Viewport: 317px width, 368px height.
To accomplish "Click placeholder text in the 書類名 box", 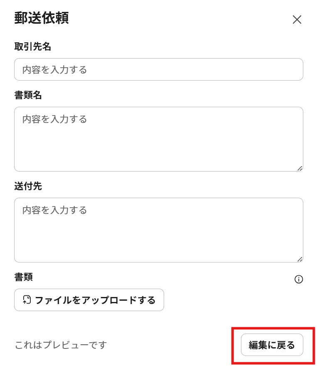I will point(54,119).
